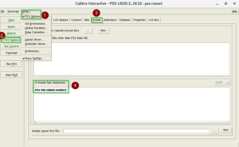239x147 pixels.
Task: Click the Run PEX button
Action: (11, 64)
